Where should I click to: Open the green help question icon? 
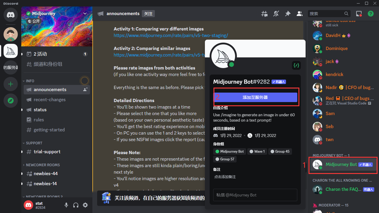[x=371, y=14]
